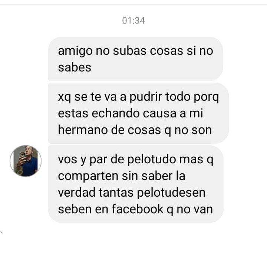Click the word 'subas' in the first bubble
The width and height of the screenshot is (267, 267).
pyautogui.click(x=129, y=51)
